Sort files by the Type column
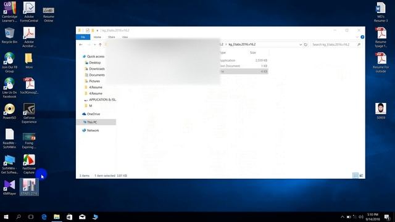This screenshot has width=395, height=222. [223, 52]
